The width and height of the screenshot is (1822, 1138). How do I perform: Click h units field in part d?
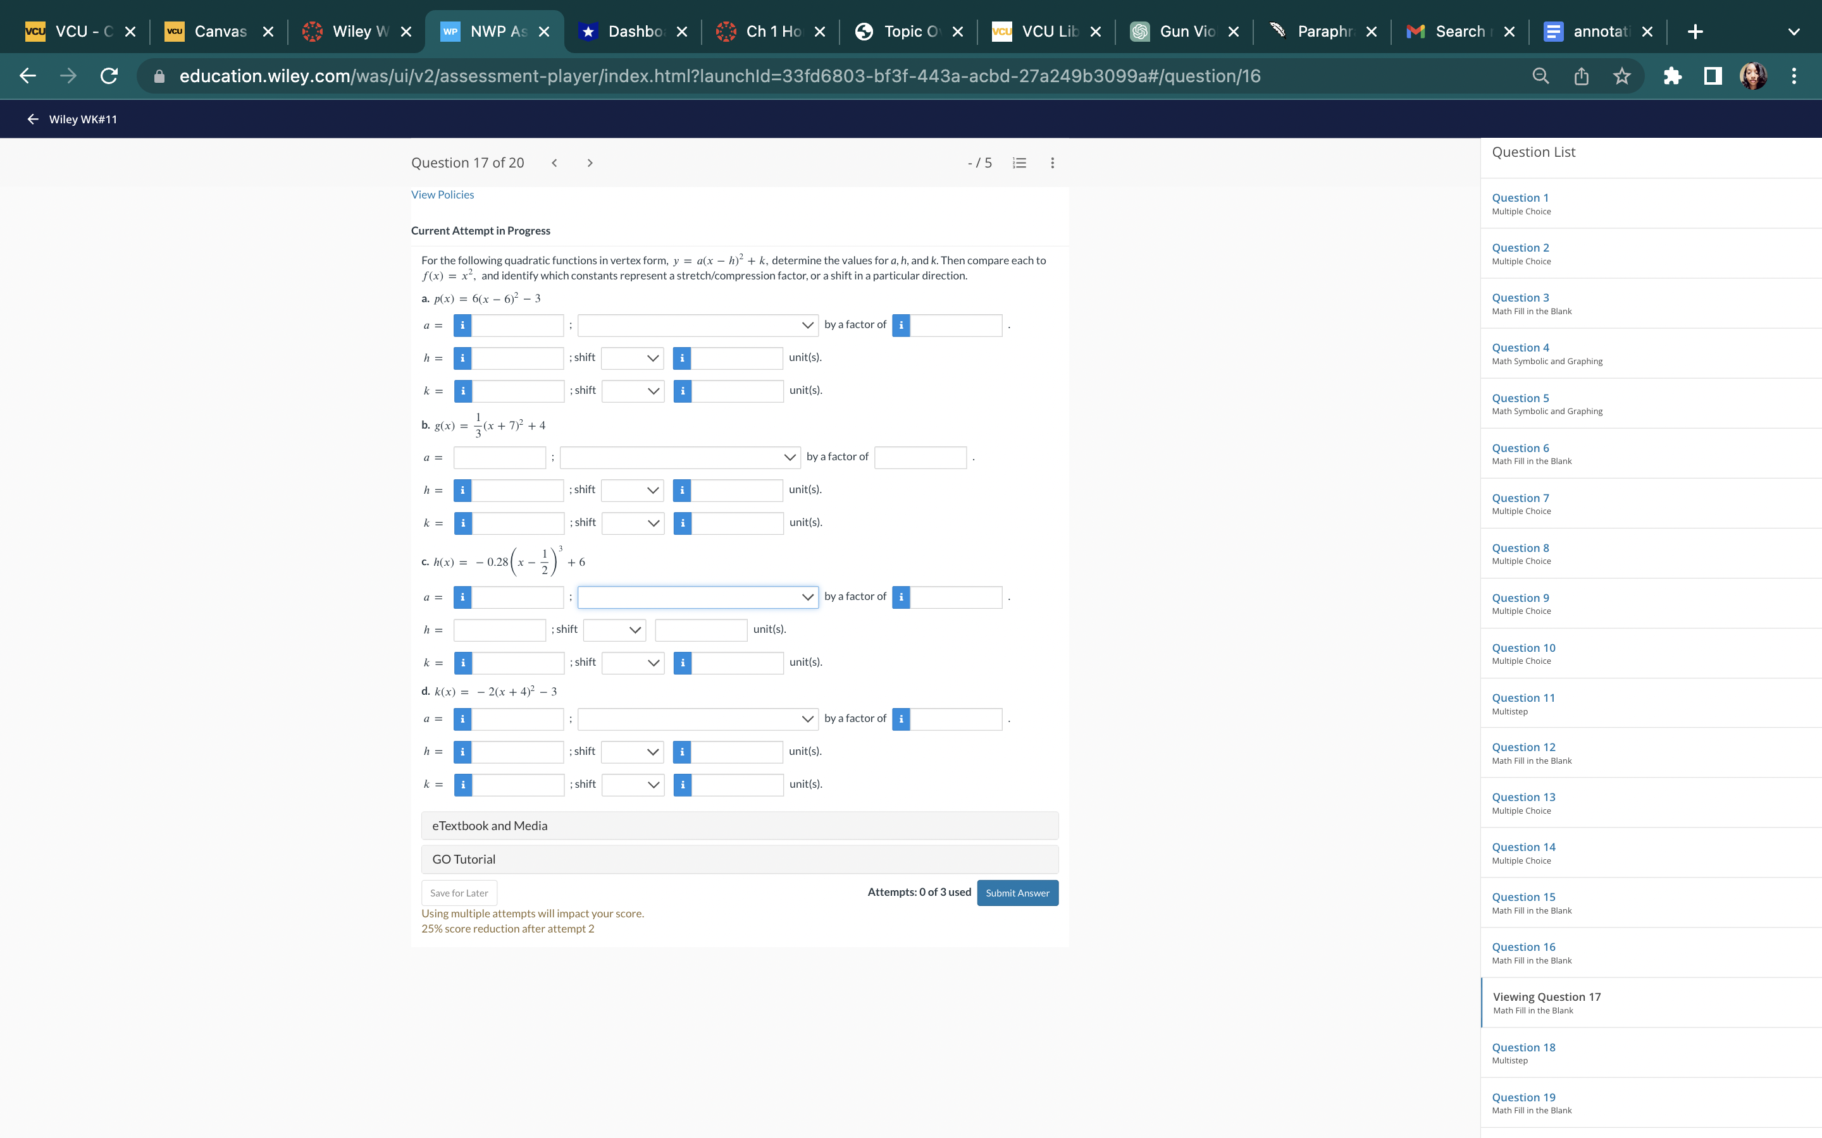point(736,751)
